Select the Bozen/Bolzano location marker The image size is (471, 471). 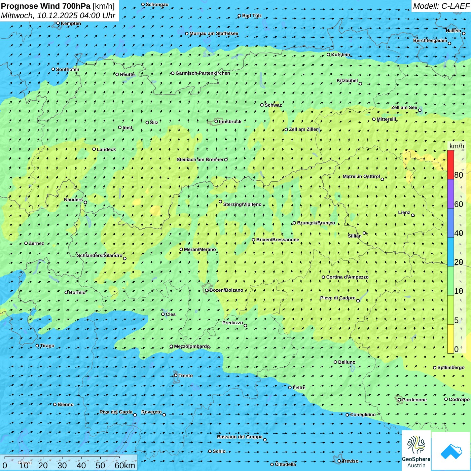click(x=207, y=290)
